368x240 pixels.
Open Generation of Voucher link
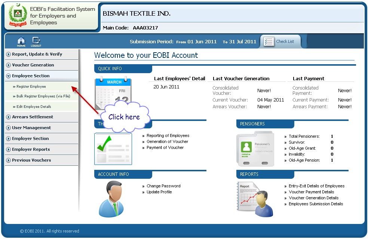point(167,141)
